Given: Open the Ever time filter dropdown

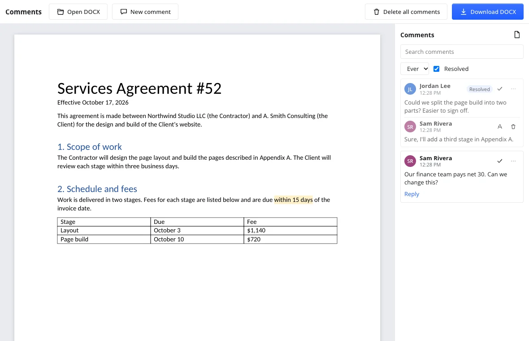Looking at the screenshot, I should pyautogui.click(x=415, y=69).
